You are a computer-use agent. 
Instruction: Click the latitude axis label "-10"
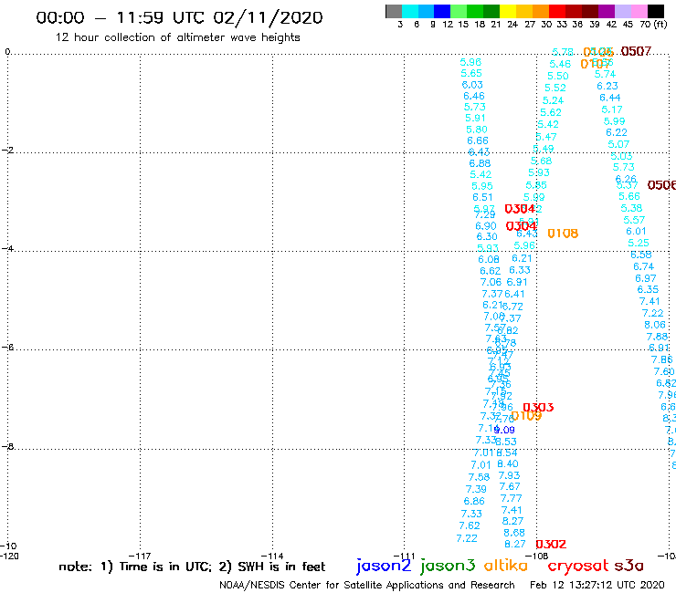coord(8,546)
